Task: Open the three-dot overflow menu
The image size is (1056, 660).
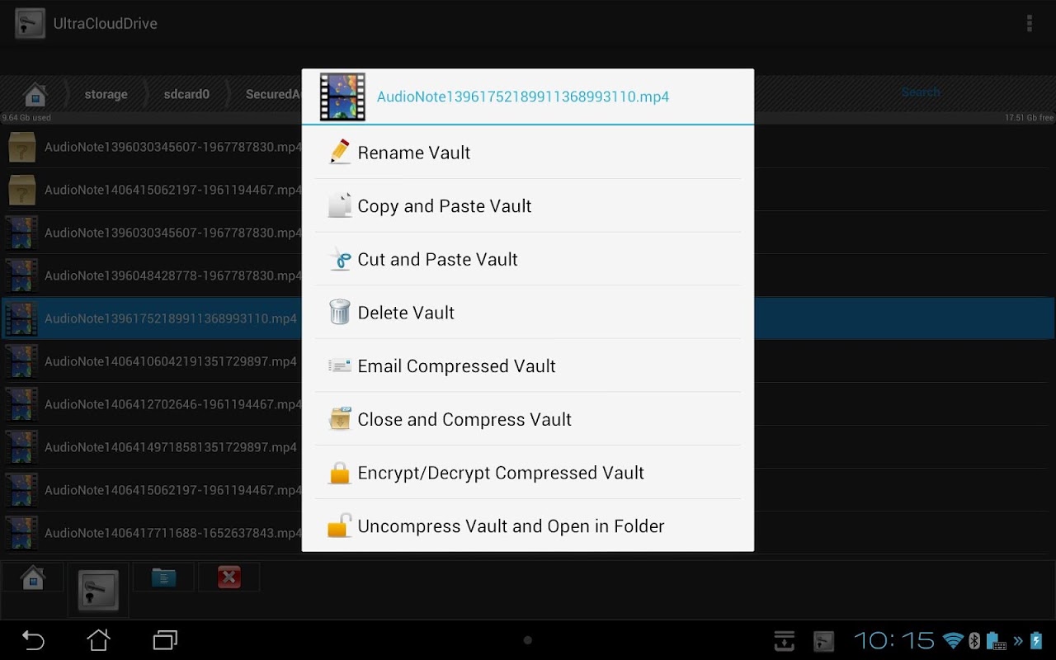Action: (1029, 23)
